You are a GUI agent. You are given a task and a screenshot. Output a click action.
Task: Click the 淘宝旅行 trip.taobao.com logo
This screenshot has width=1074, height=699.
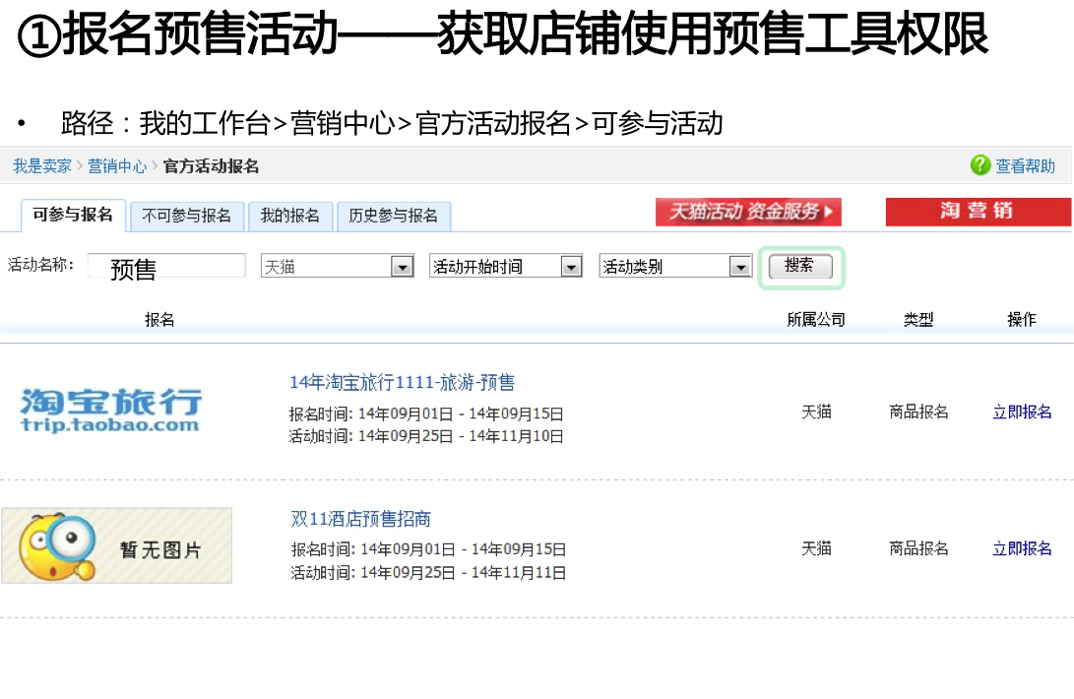pyautogui.click(x=111, y=410)
